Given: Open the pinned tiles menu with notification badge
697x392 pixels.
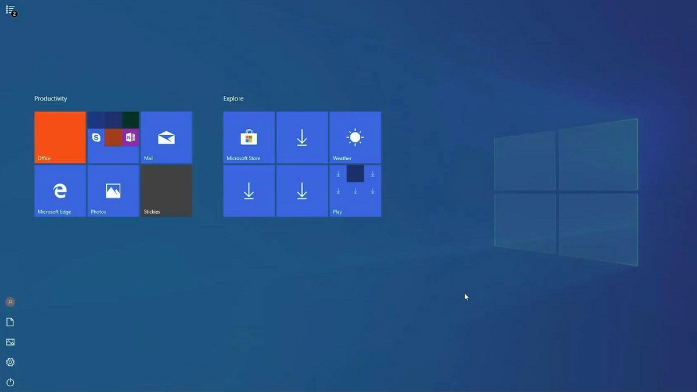Looking at the screenshot, I should click(10, 9).
